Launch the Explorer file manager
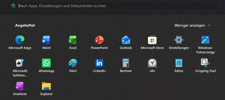225x100 pixels. (46, 86)
